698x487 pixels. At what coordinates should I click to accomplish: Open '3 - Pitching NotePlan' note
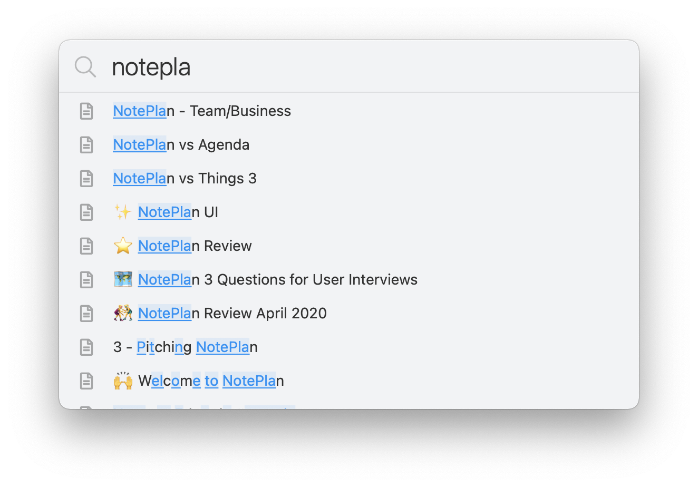[x=186, y=347]
